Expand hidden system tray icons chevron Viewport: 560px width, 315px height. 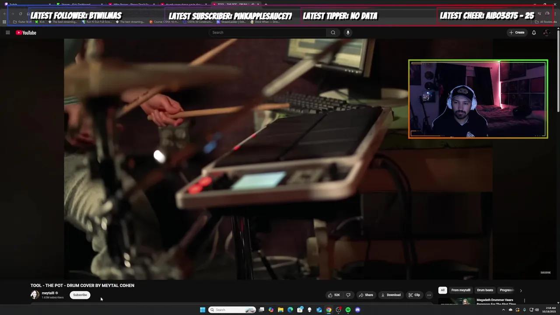point(503,310)
